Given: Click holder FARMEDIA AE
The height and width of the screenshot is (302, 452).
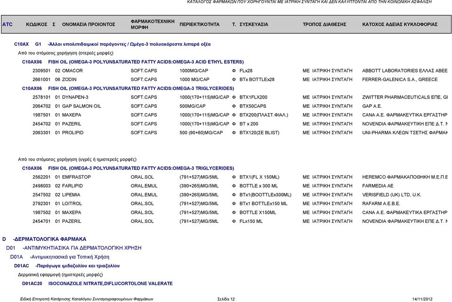Looking at the screenshot, I should point(378,186).
